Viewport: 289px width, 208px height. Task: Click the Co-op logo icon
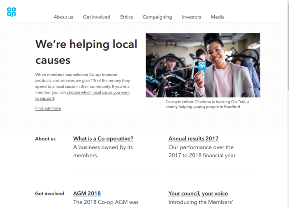(x=12, y=12)
